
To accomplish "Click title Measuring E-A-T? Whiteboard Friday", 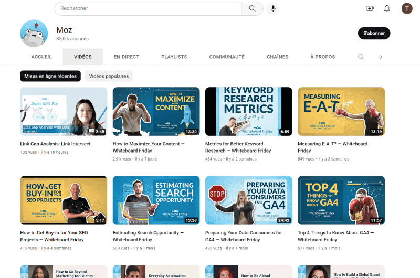I will 332,147.
